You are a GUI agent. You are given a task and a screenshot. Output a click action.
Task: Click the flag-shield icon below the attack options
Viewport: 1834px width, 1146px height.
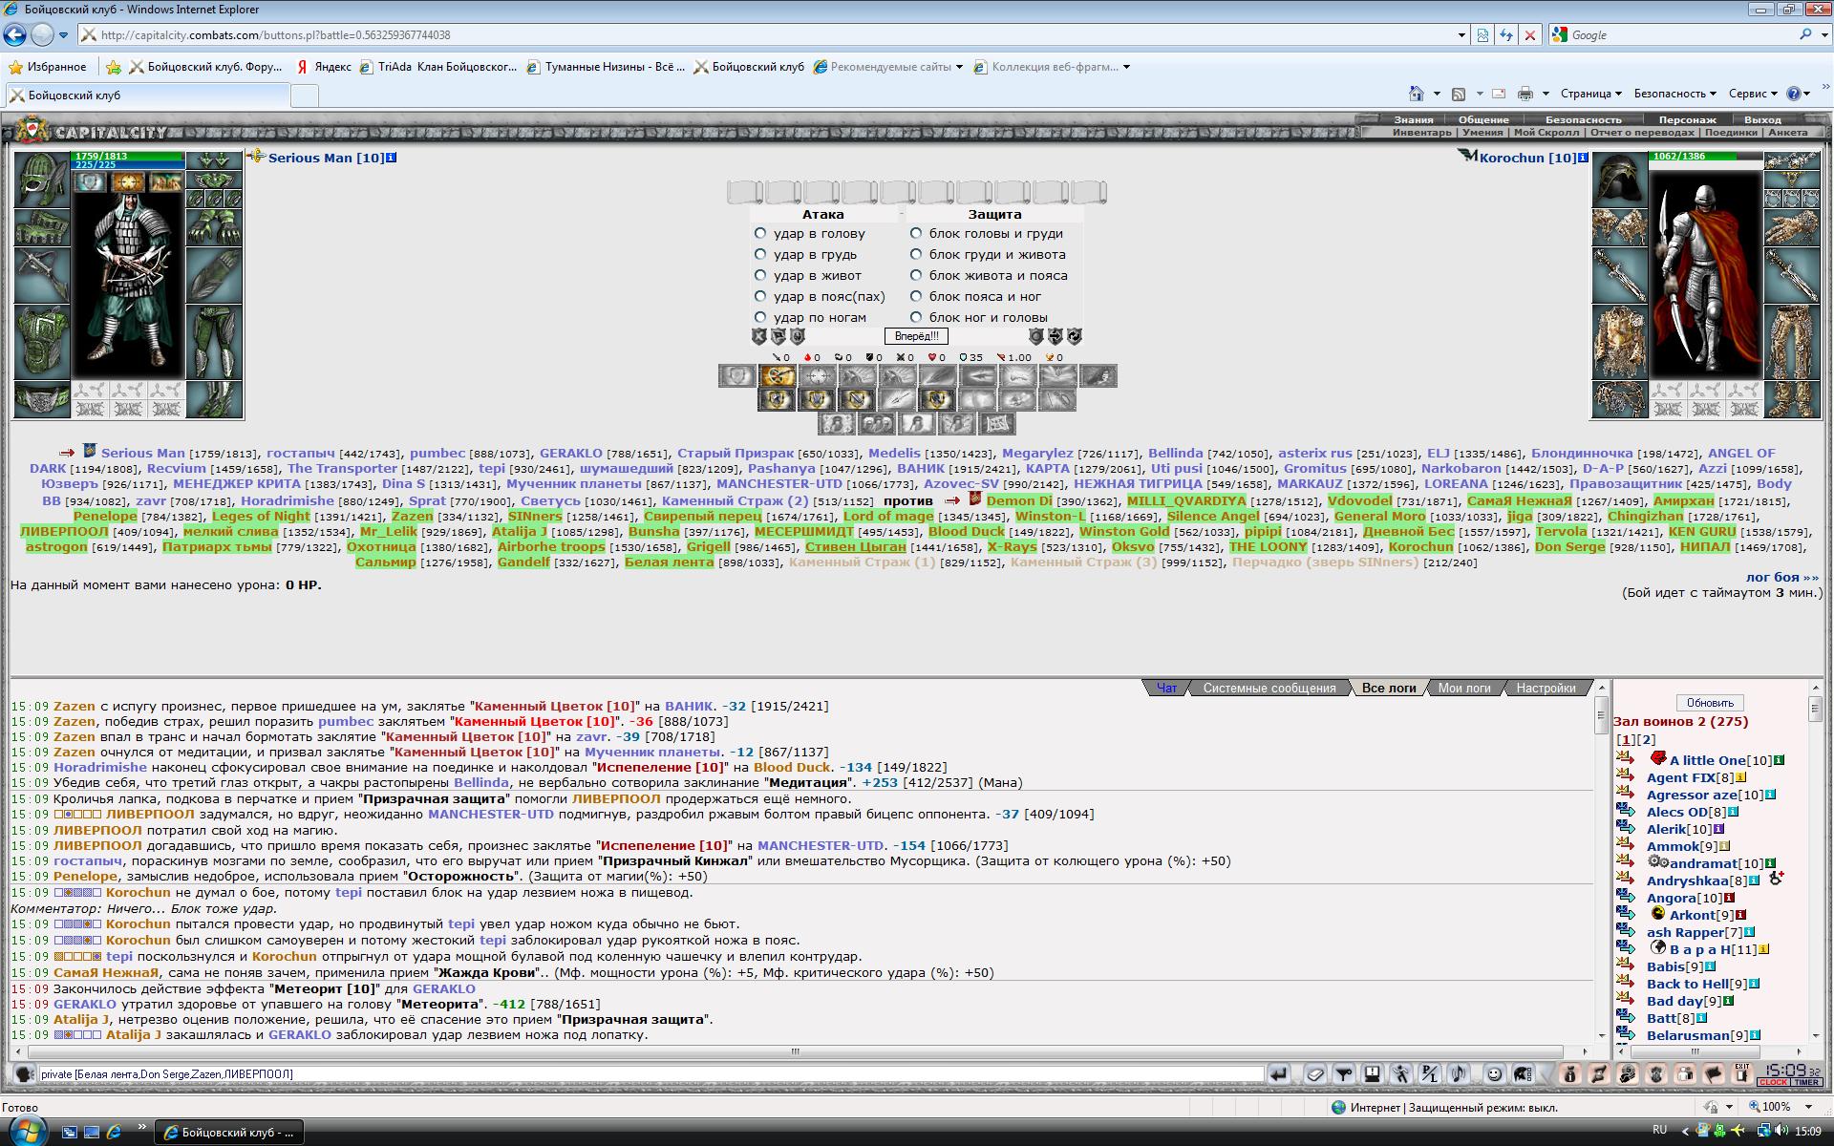click(778, 336)
